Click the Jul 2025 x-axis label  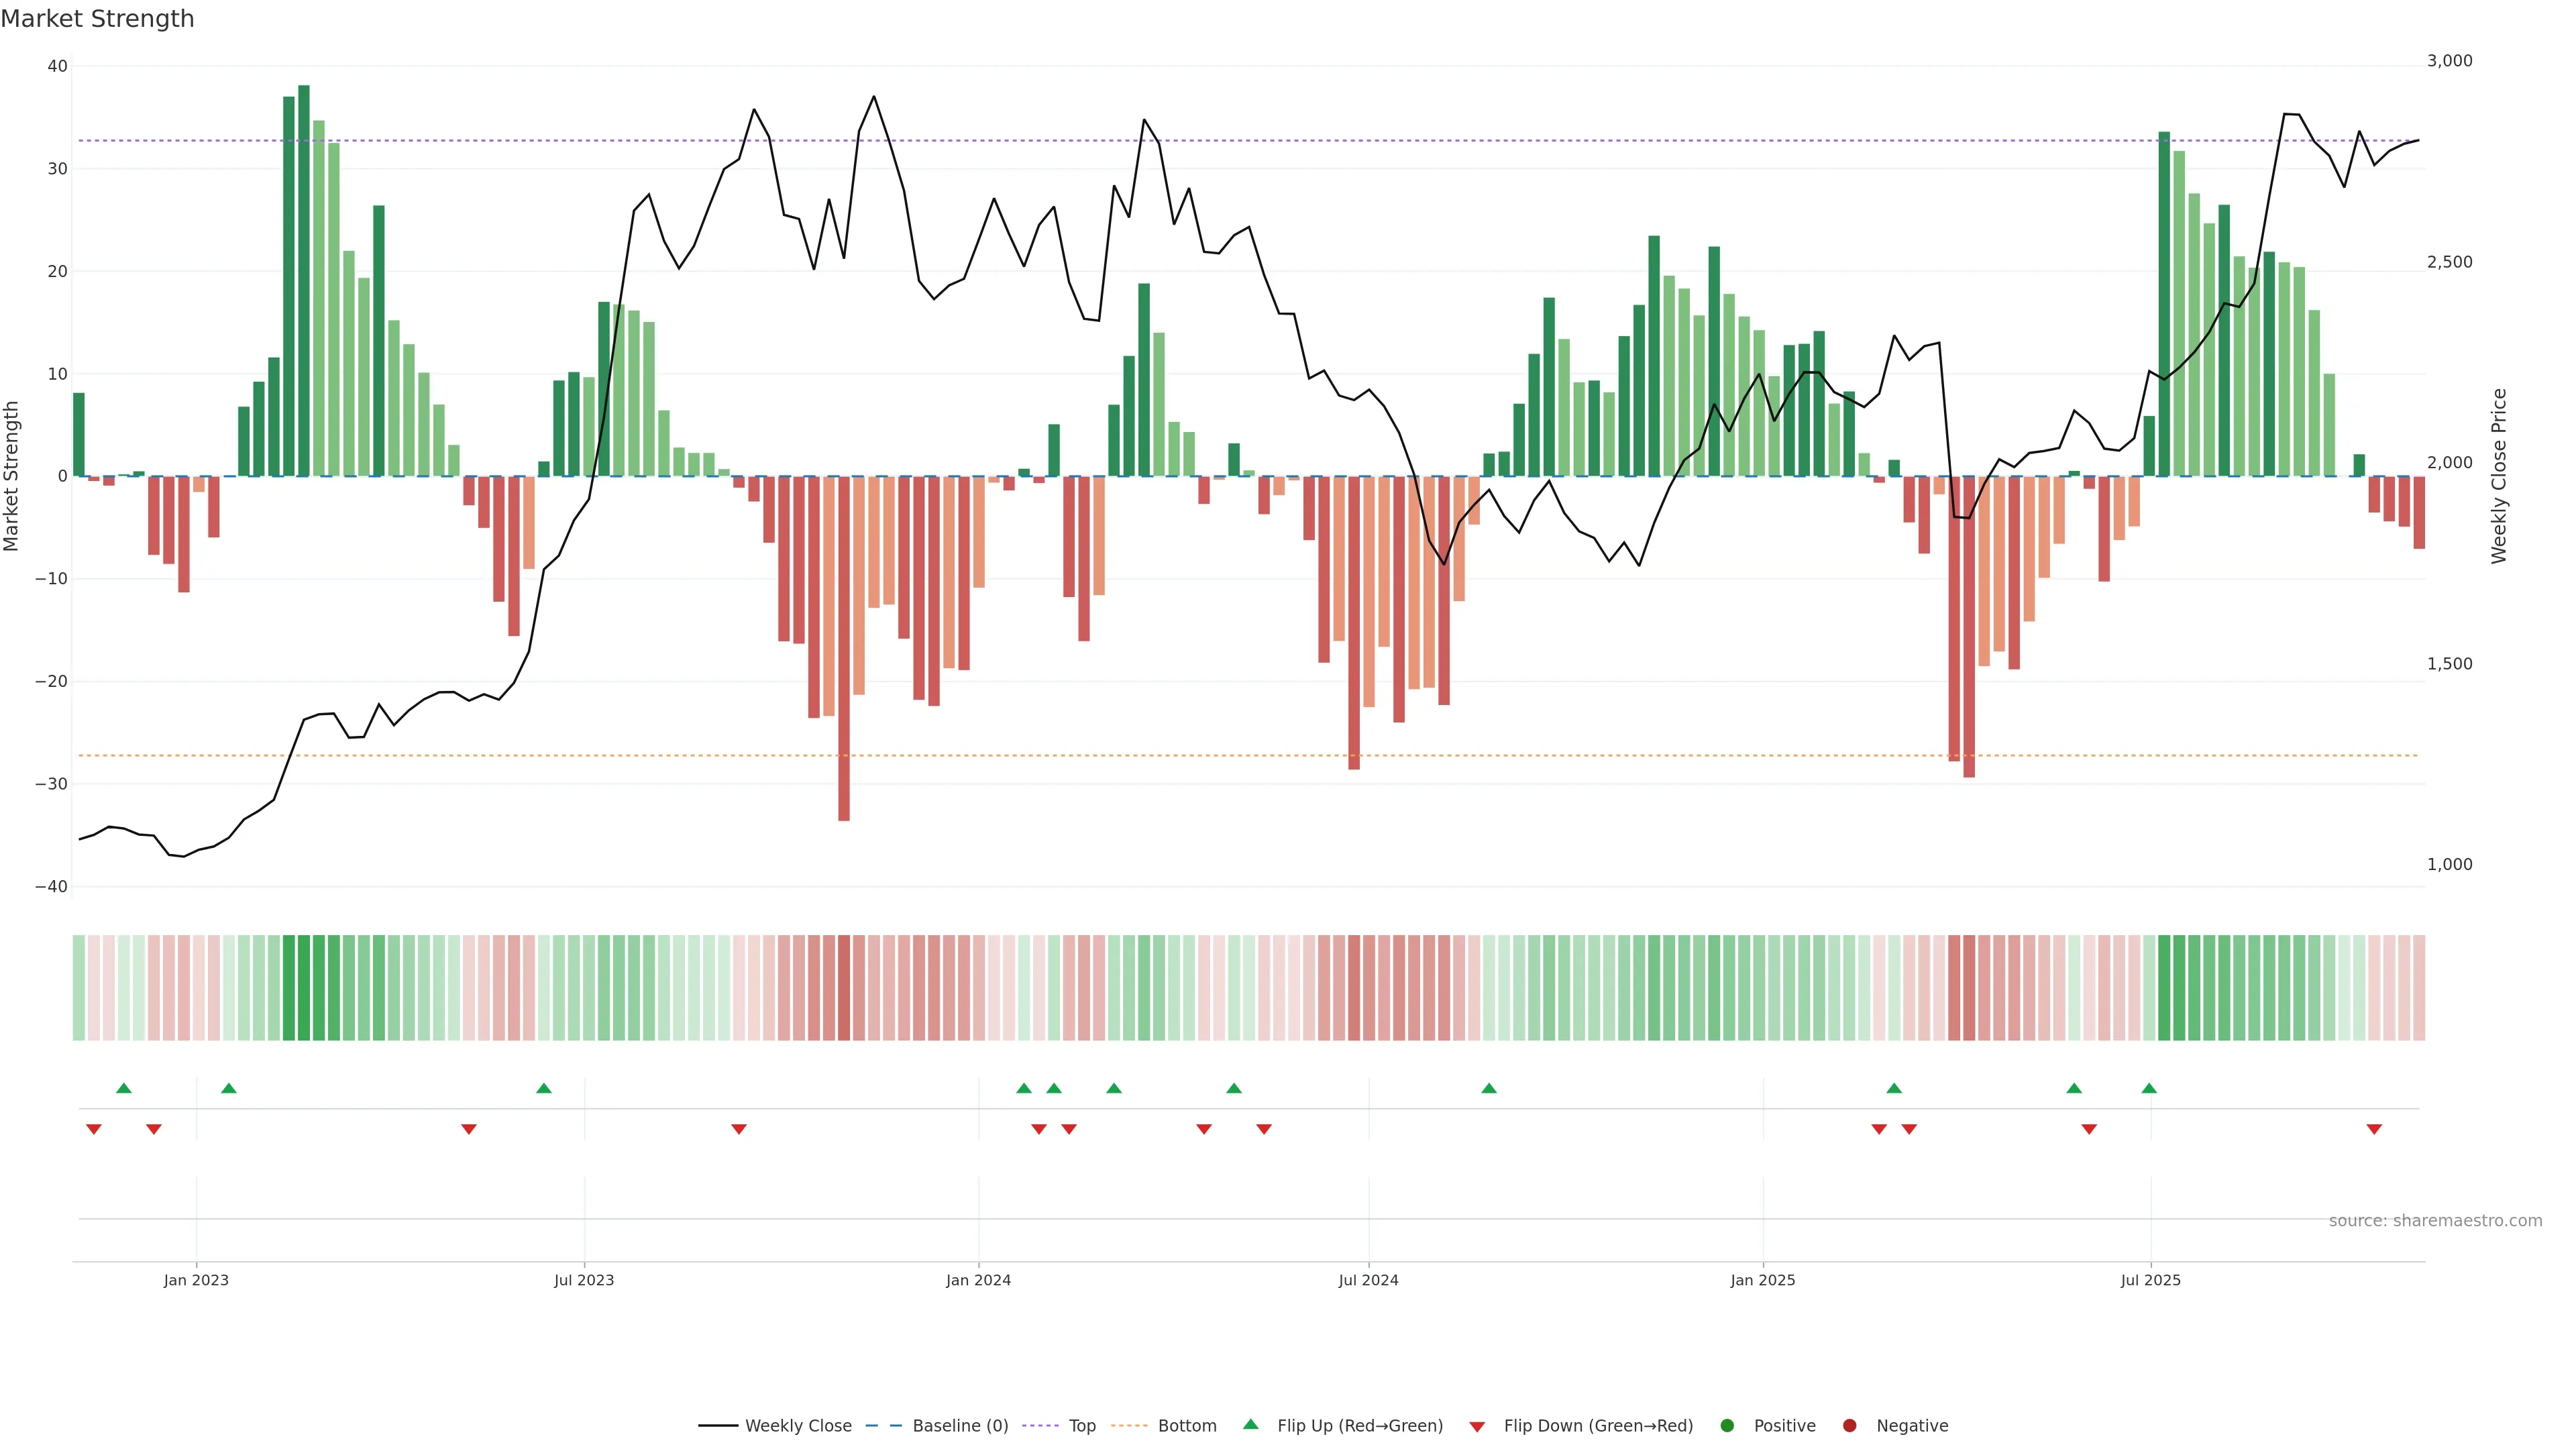click(x=2150, y=1280)
